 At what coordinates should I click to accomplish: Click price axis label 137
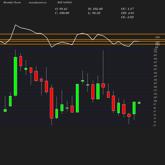pos(155,76)
